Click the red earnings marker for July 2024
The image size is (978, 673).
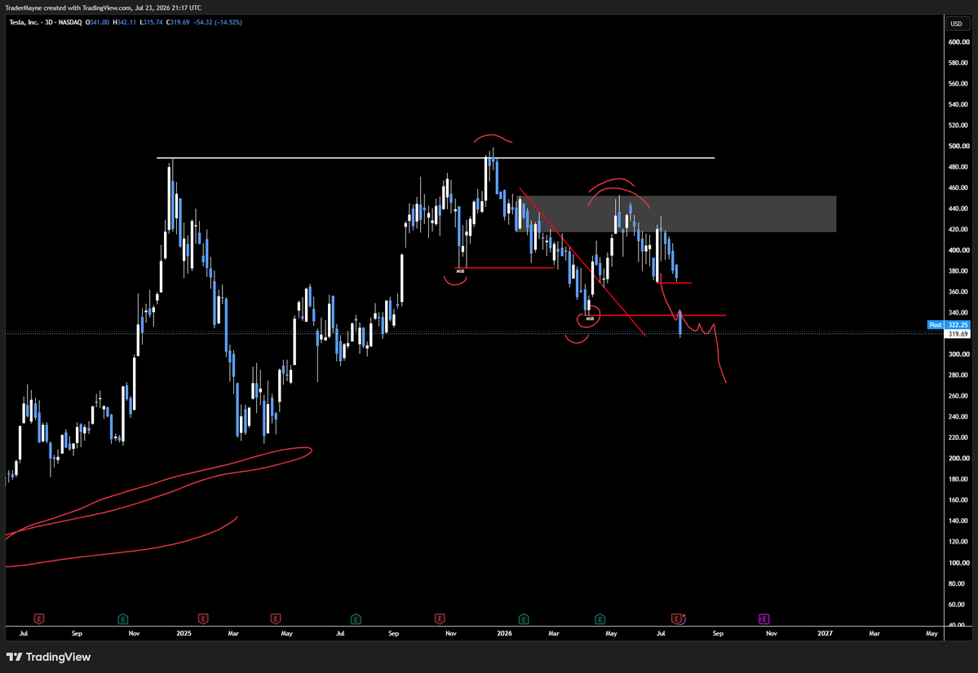point(38,618)
